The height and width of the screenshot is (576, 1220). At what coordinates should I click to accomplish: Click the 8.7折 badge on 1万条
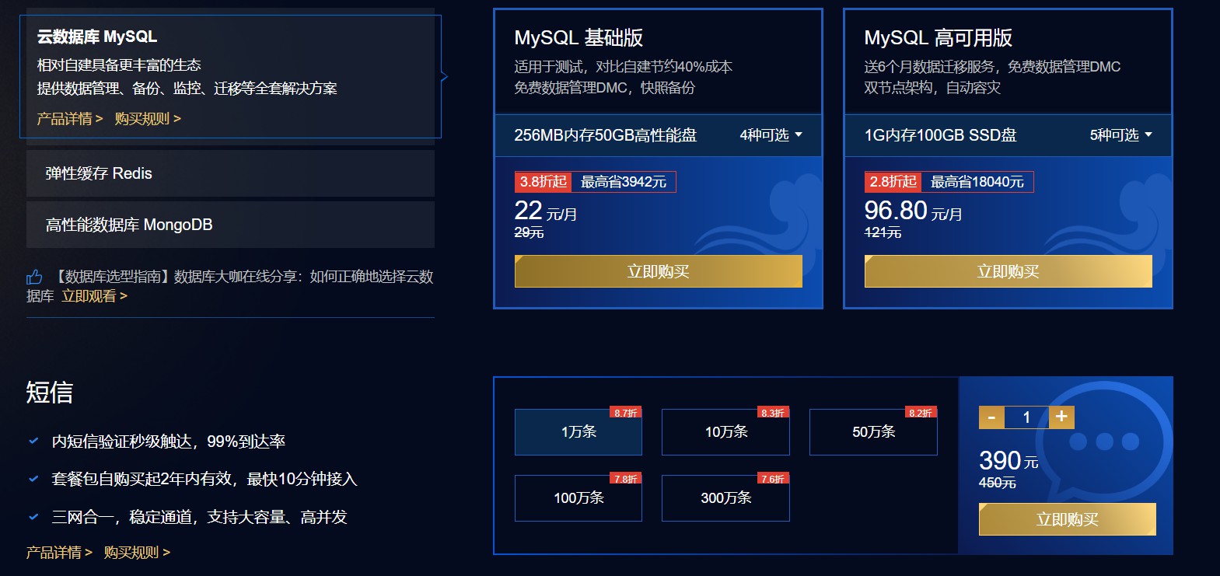click(x=626, y=413)
